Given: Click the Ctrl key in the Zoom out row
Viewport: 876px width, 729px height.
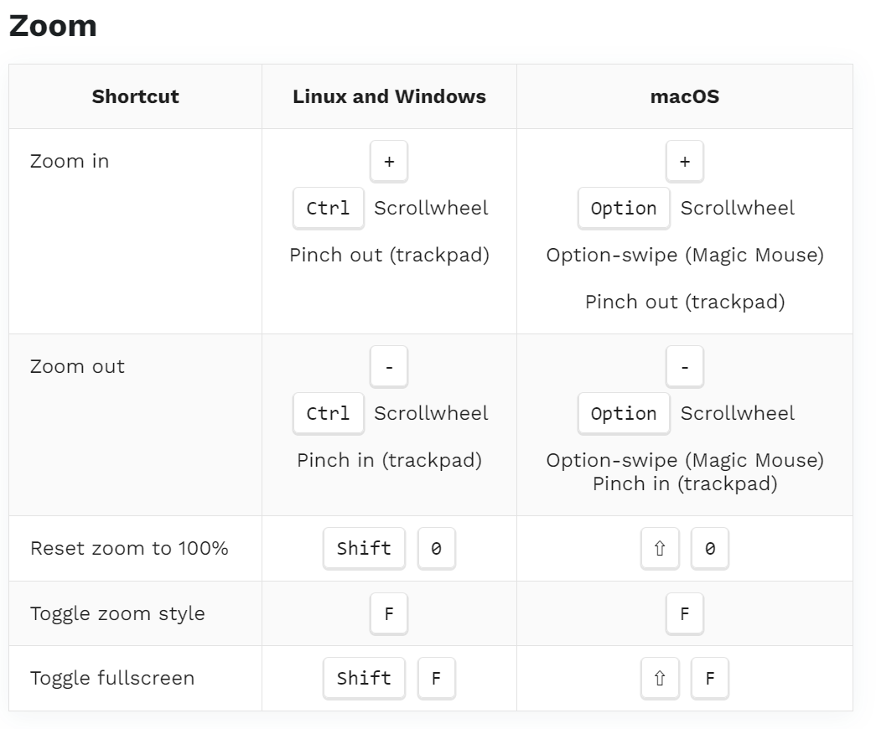Looking at the screenshot, I should [329, 414].
